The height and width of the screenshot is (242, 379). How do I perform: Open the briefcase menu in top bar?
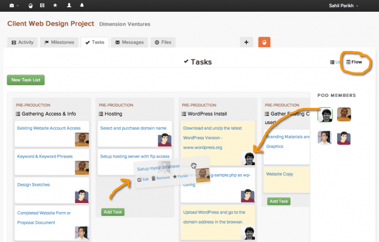tap(13, 6)
